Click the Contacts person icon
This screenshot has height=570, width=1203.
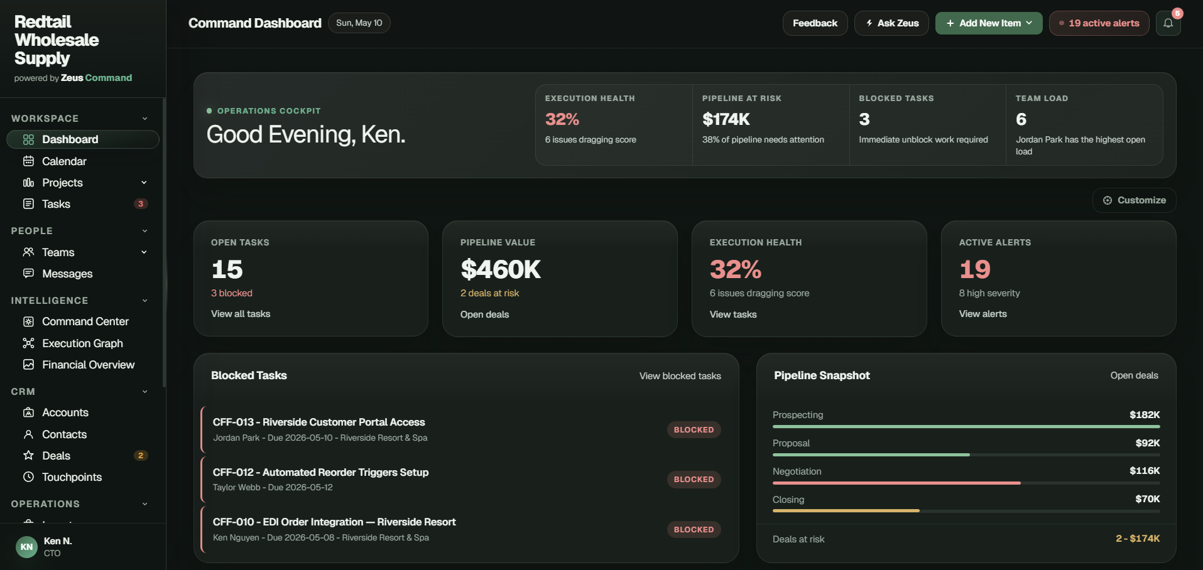pyautogui.click(x=28, y=434)
